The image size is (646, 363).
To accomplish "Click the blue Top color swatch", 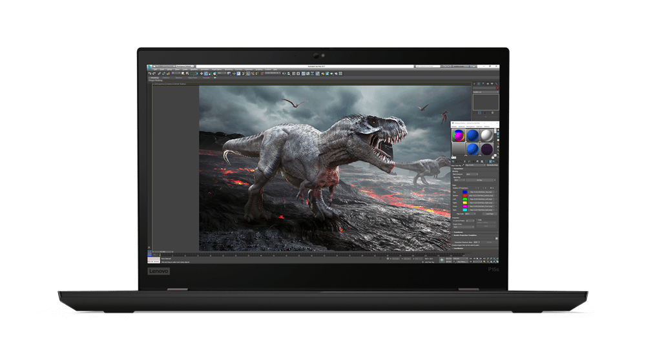I will point(464,192).
